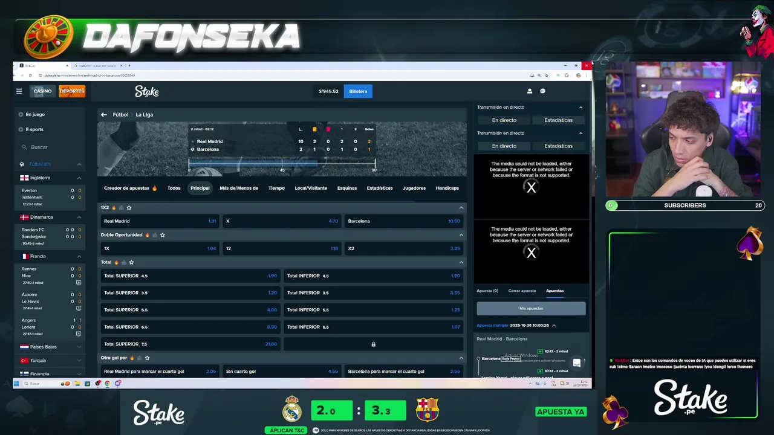Click the play icon beside E-sports

(21, 129)
